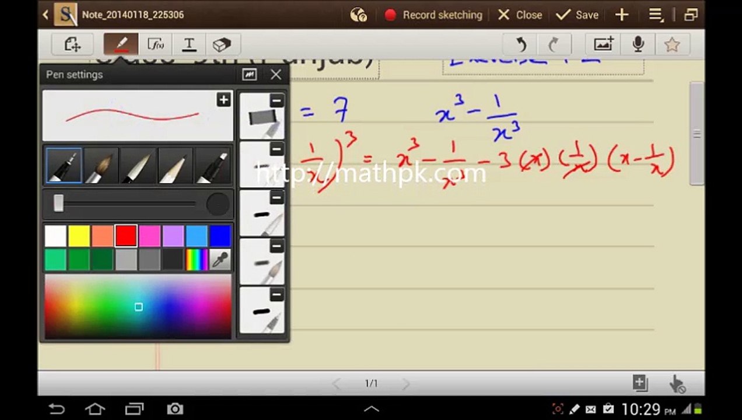The width and height of the screenshot is (742, 420).
Task: Pick the orange color swatch
Action: [102, 236]
